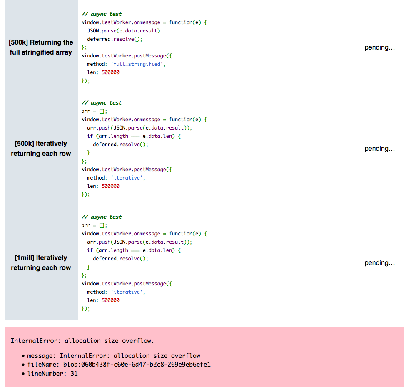
Task: Click the '[500k] Returning the full stringified array' title
Action: 41,47
